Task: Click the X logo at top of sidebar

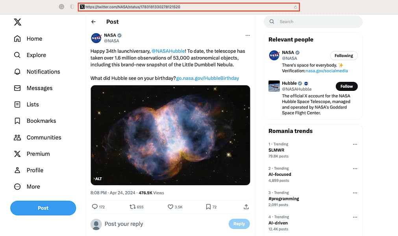Action: click(17, 22)
